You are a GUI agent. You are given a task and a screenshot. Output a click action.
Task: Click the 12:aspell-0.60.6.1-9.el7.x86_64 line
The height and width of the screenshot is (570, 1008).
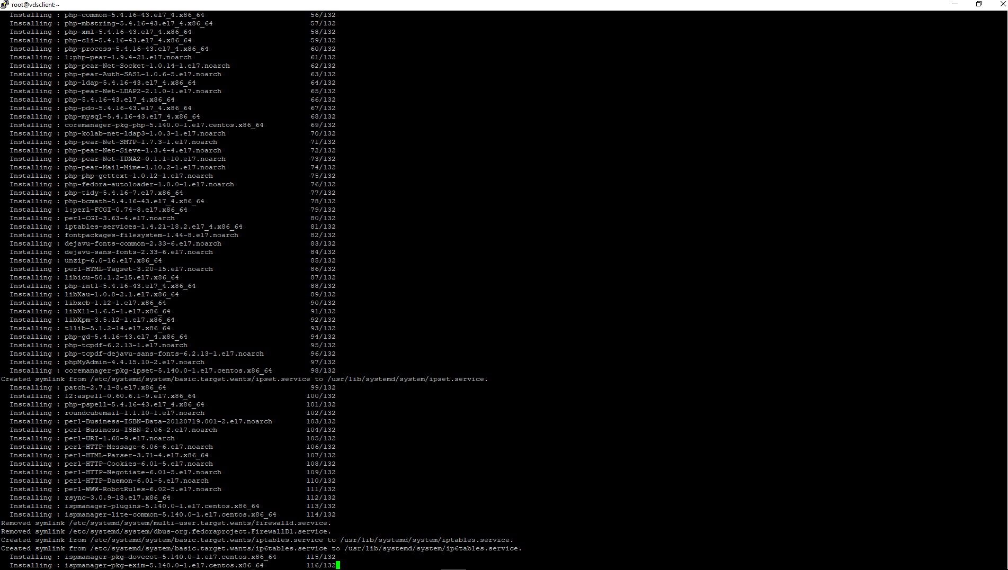coord(173,396)
